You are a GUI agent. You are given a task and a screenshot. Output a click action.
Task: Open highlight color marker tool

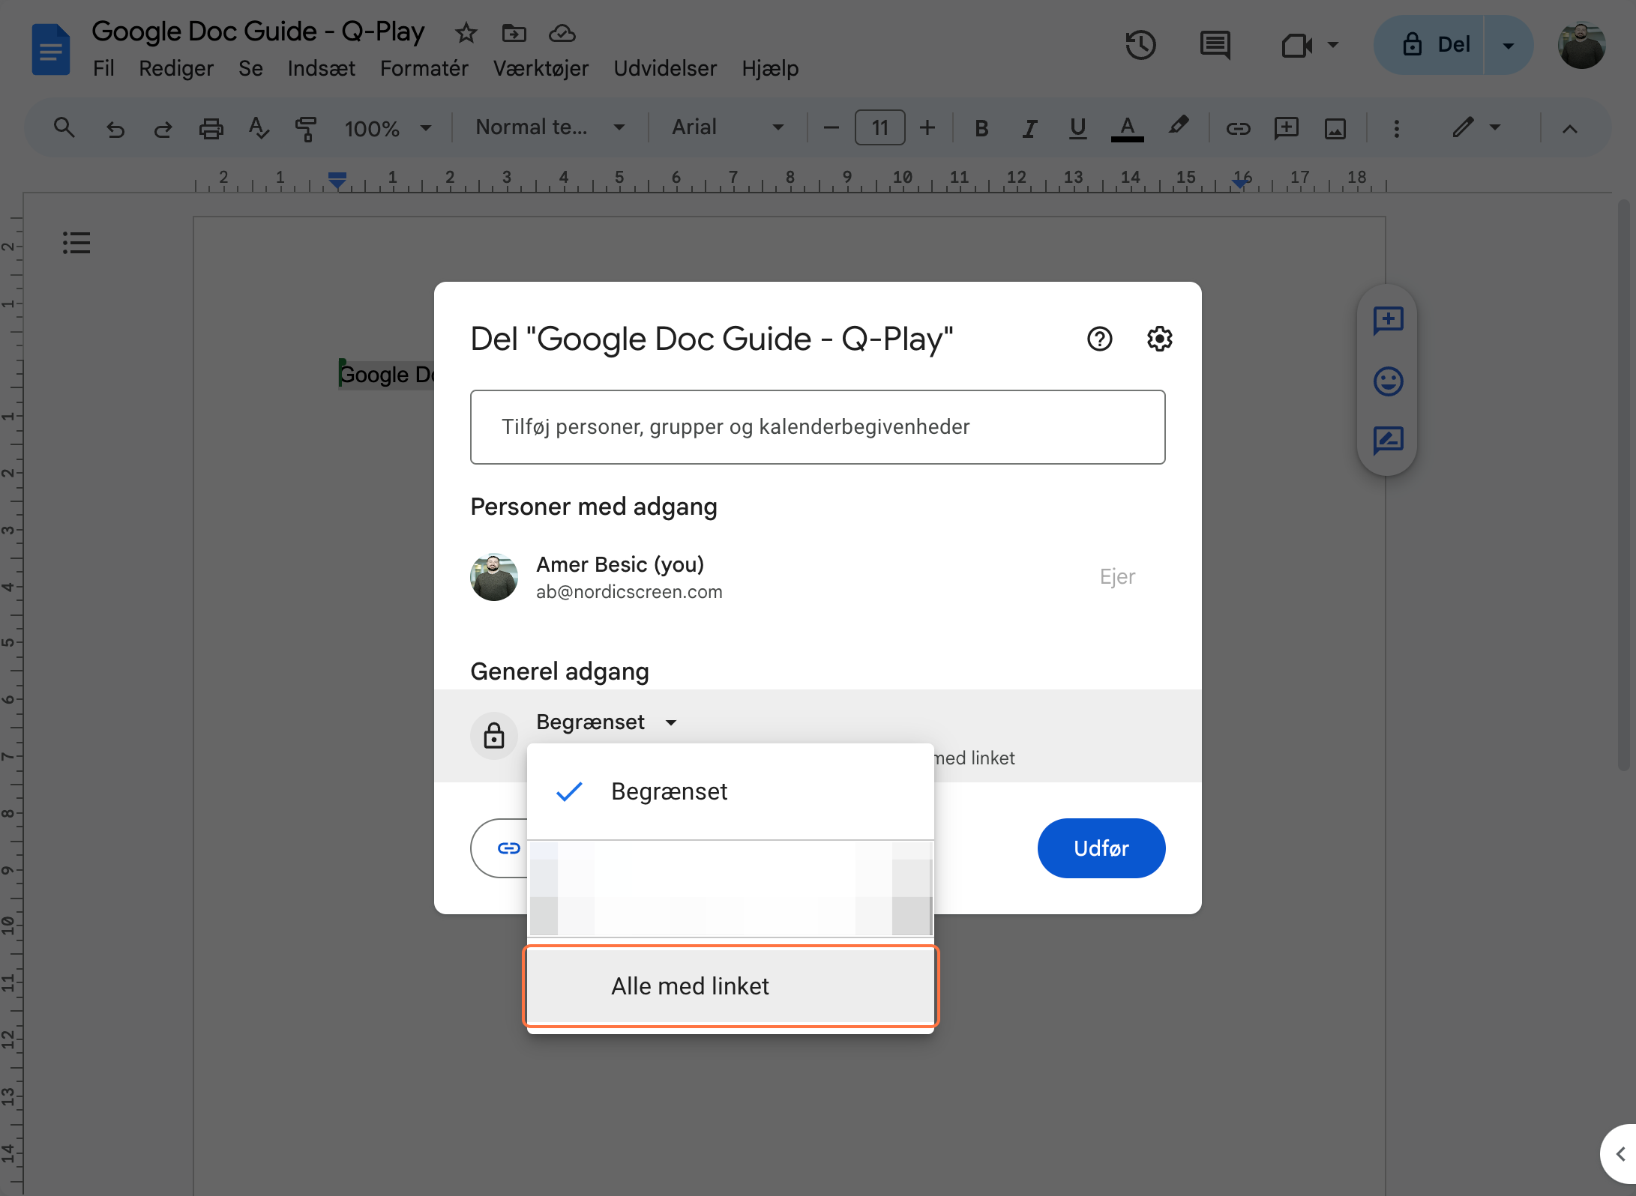[1178, 126]
